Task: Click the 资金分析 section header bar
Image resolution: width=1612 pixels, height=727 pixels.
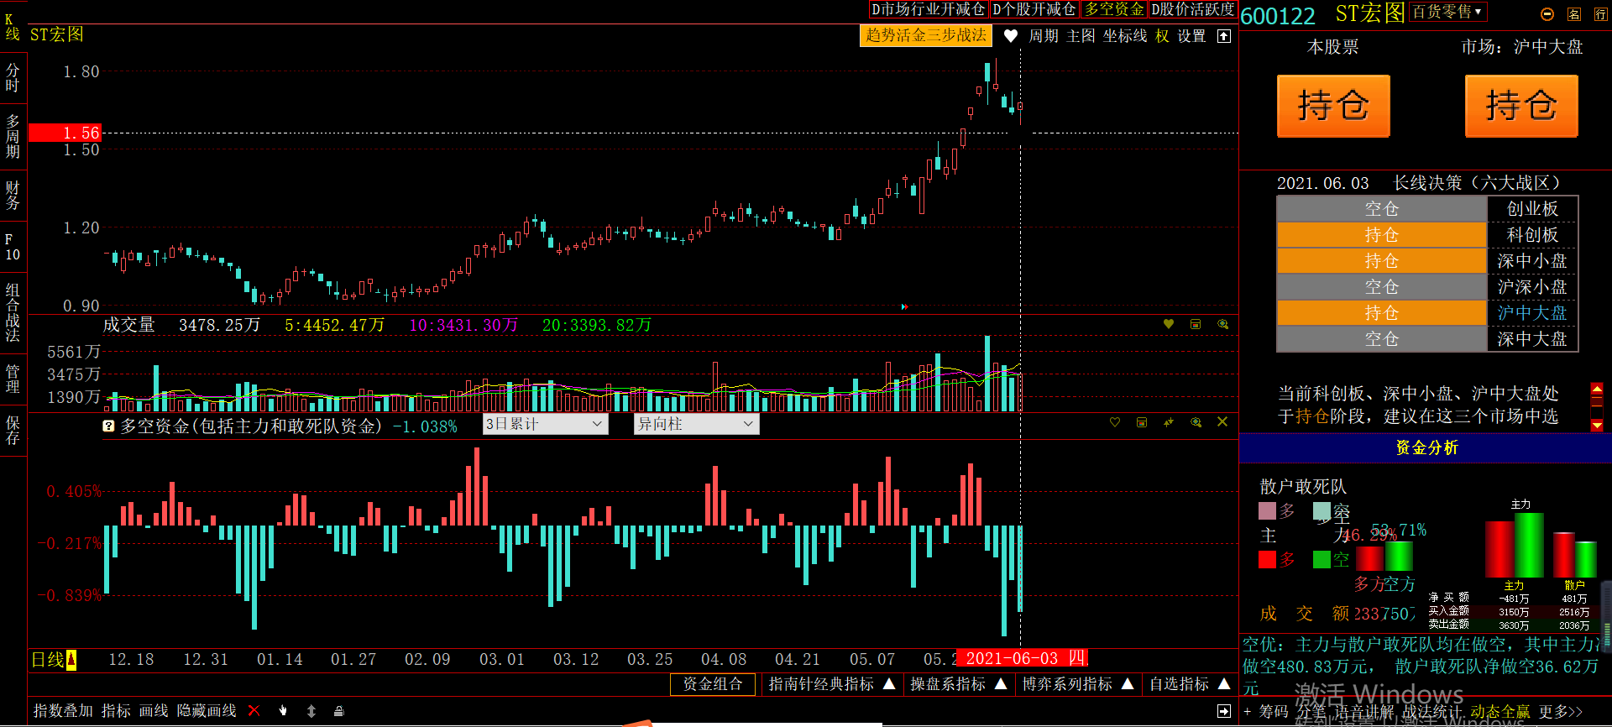Action: [1426, 448]
